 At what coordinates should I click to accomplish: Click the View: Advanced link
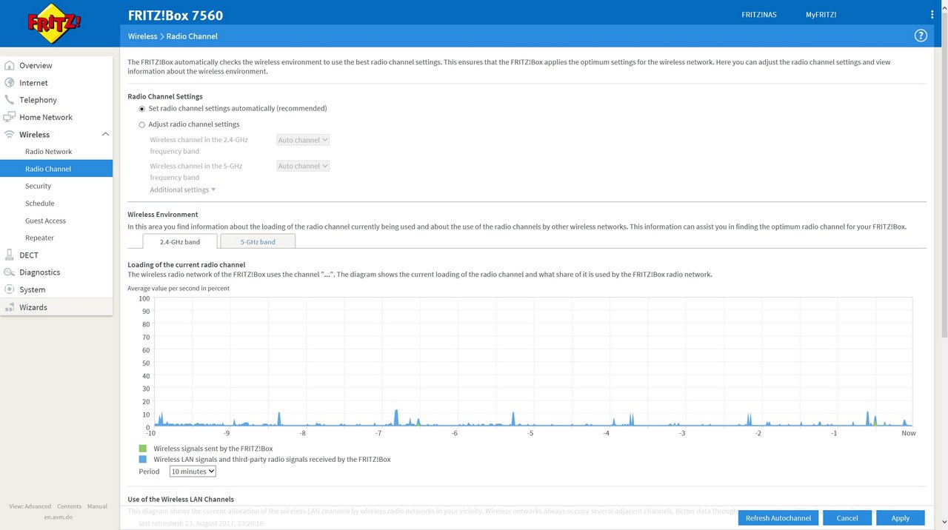pyautogui.click(x=30, y=506)
